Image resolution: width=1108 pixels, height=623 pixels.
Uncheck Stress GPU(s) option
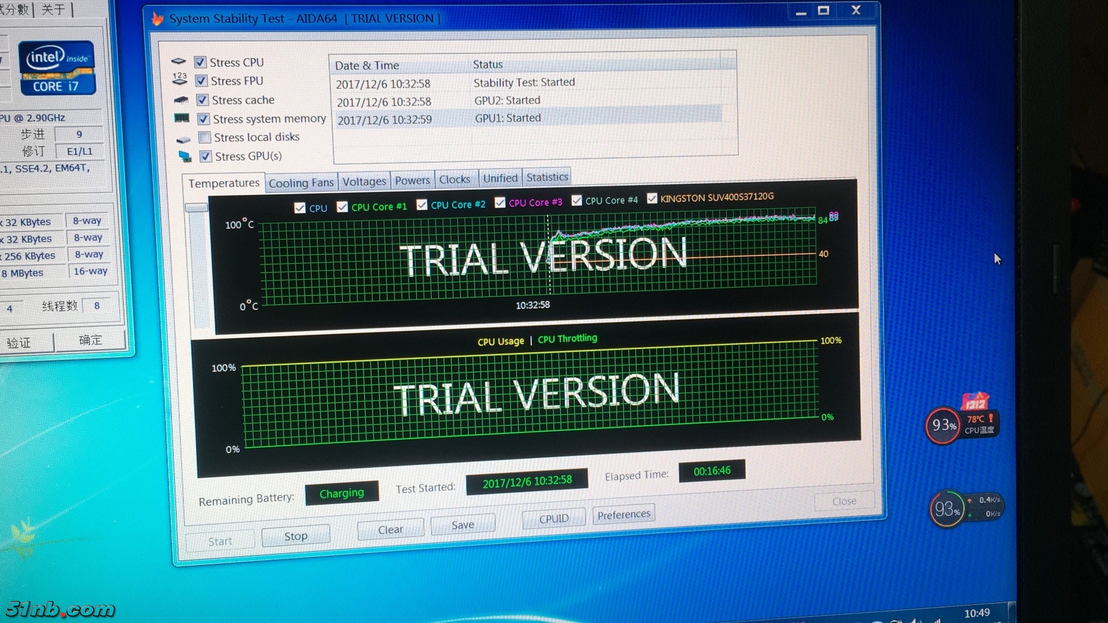205,156
